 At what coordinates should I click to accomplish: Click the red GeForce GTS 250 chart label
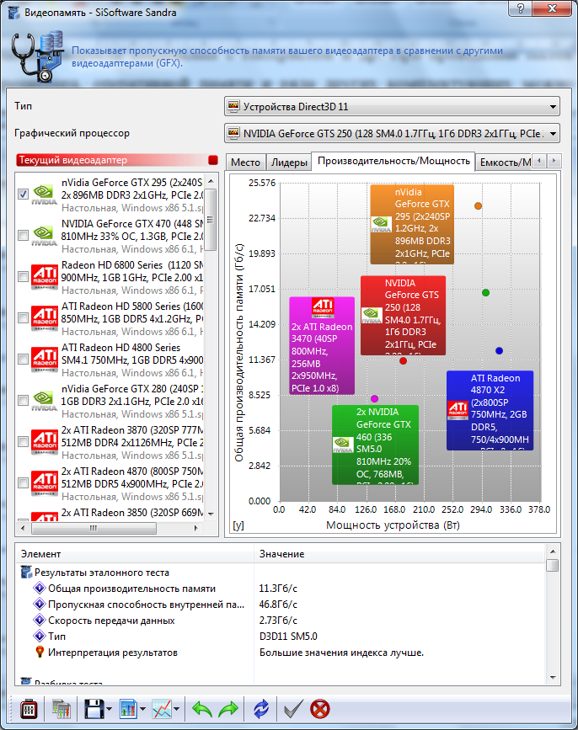click(x=403, y=315)
